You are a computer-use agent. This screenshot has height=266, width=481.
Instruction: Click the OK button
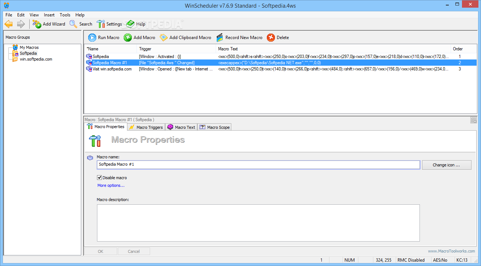point(101,251)
